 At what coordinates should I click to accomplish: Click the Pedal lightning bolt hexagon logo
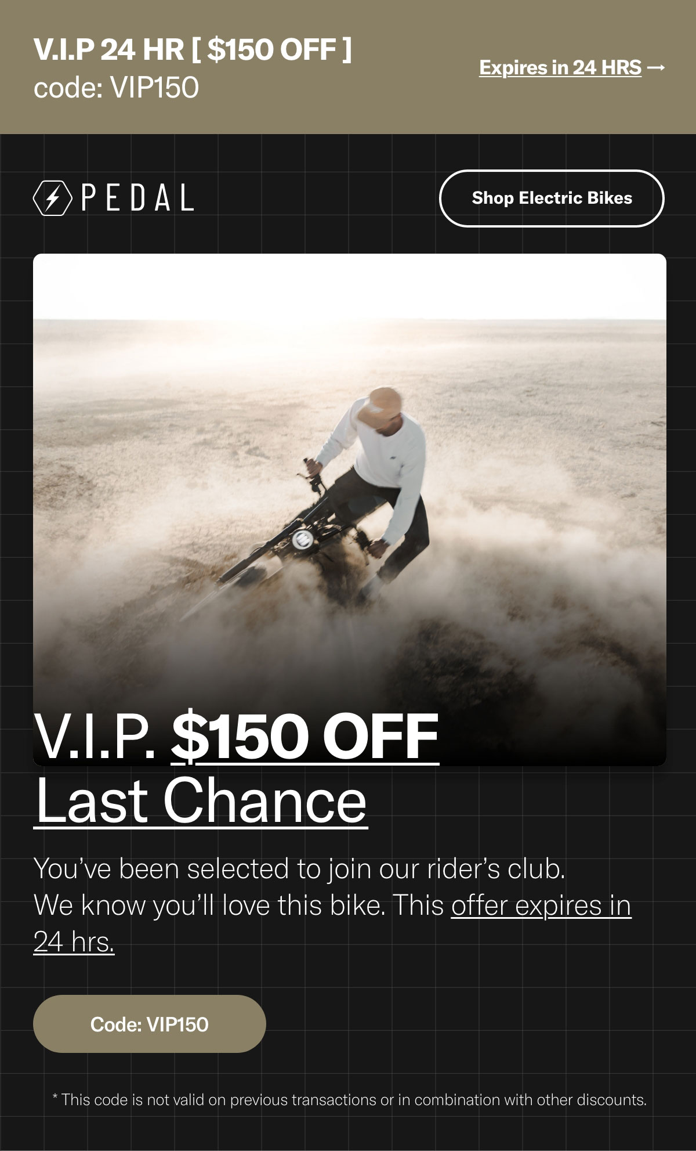(53, 198)
